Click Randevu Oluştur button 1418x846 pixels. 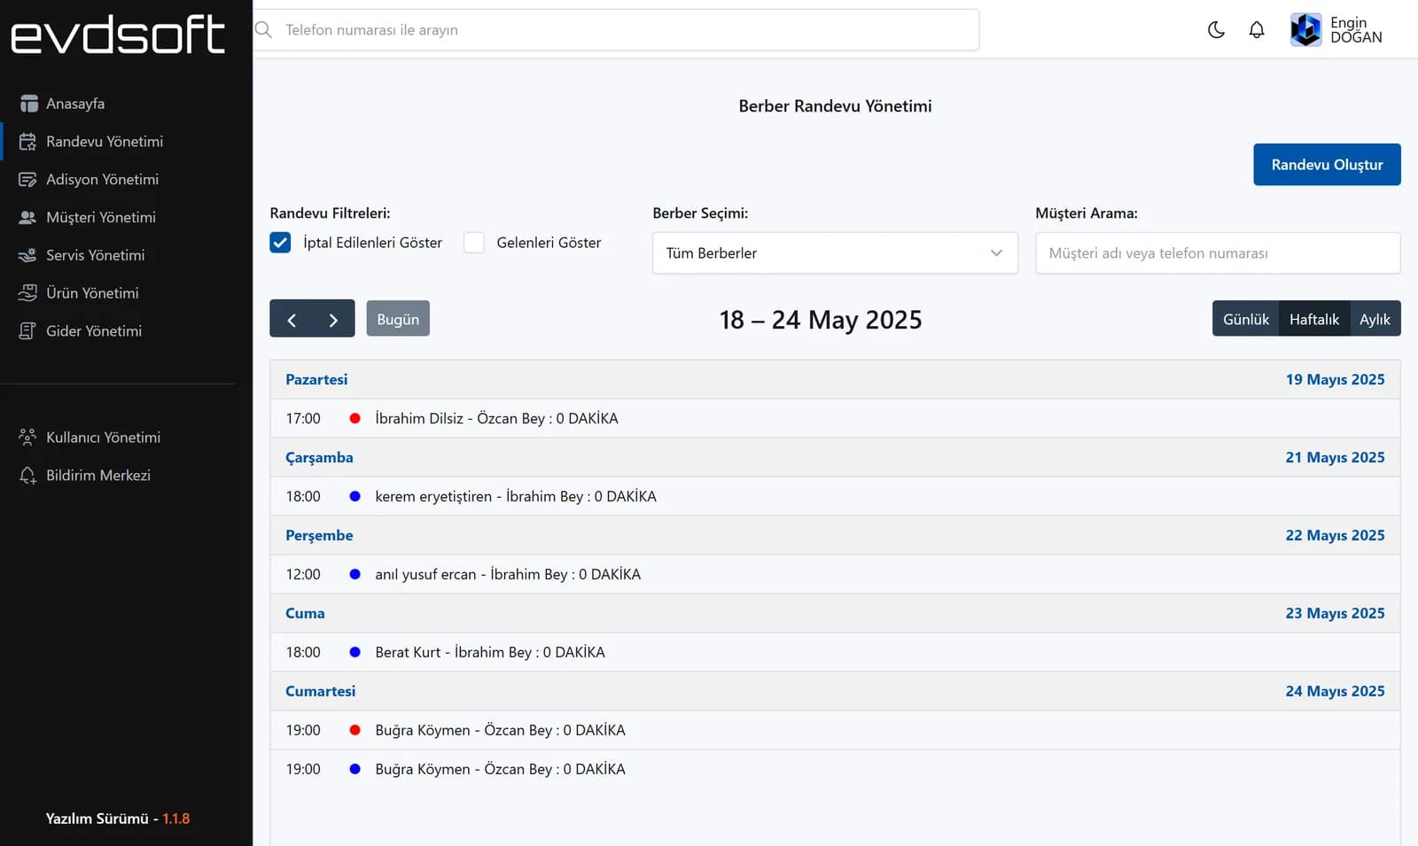pyautogui.click(x=1327, y=165)
